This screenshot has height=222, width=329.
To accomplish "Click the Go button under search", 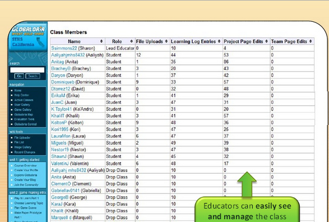I will tap(19, 76).
